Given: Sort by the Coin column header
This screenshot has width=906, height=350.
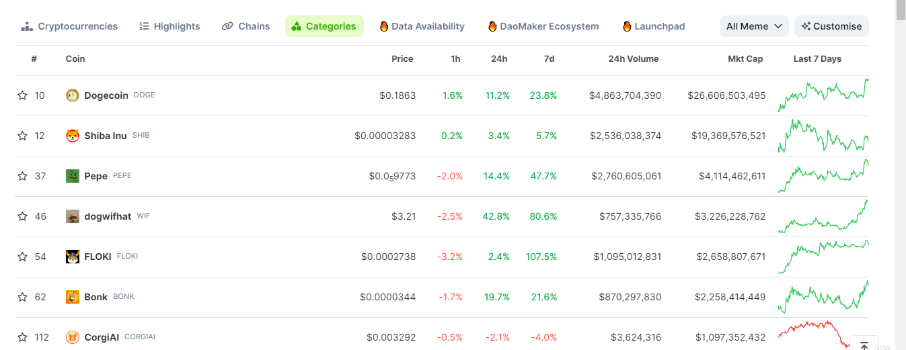Looking at the screenshot, I should tap(75, 59).
